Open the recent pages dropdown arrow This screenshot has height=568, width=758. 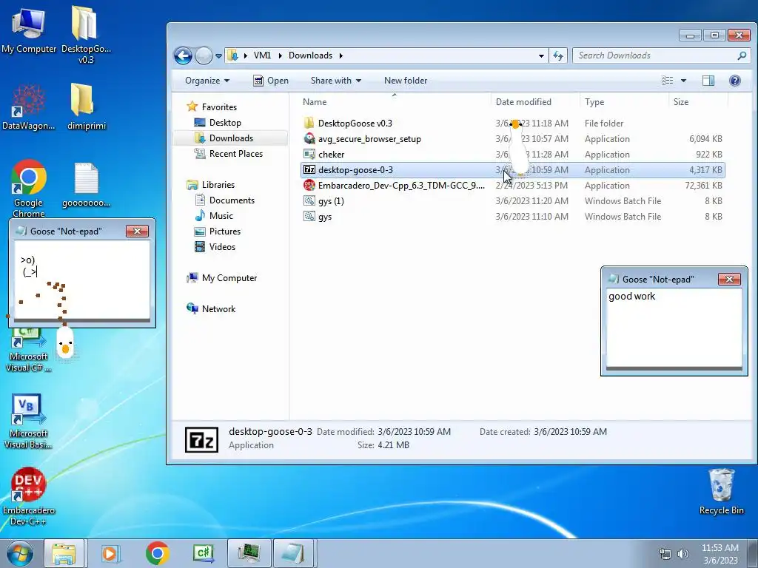coord(218,56)
